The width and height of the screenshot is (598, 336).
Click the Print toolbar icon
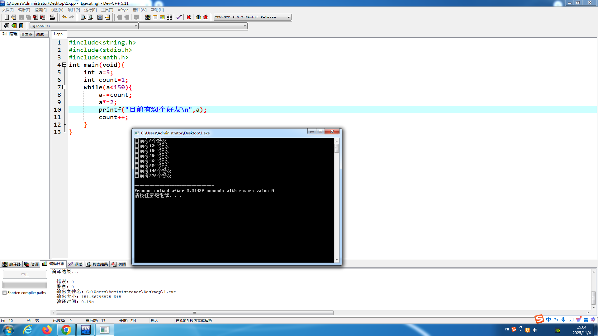(52, 17)
